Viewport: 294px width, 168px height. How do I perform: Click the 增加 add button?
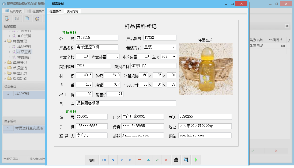[x=92, y=160]
